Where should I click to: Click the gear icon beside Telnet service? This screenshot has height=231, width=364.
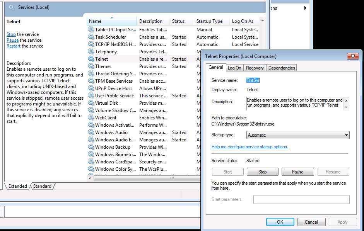pyautogui.click(x=91, y=59)
